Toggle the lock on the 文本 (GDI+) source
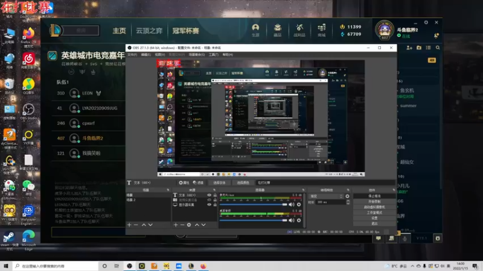Viewport: 483px width, 271px height. pyautogui.click(x=215, y=195)
